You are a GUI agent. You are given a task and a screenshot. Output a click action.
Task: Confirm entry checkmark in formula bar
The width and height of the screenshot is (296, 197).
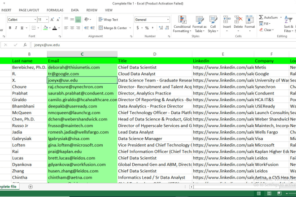pyautogui.click(x=15, y=45)
